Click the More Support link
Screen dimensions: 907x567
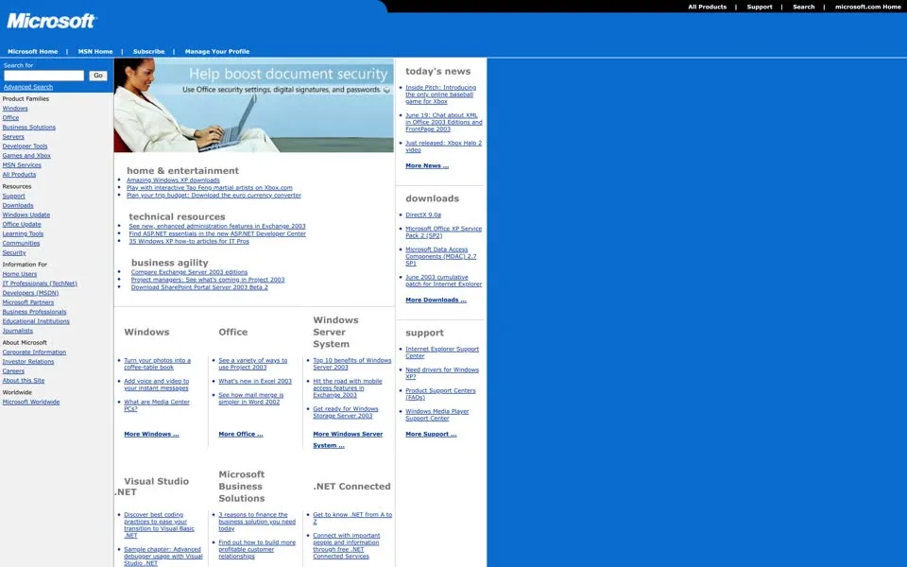[431, 434]
